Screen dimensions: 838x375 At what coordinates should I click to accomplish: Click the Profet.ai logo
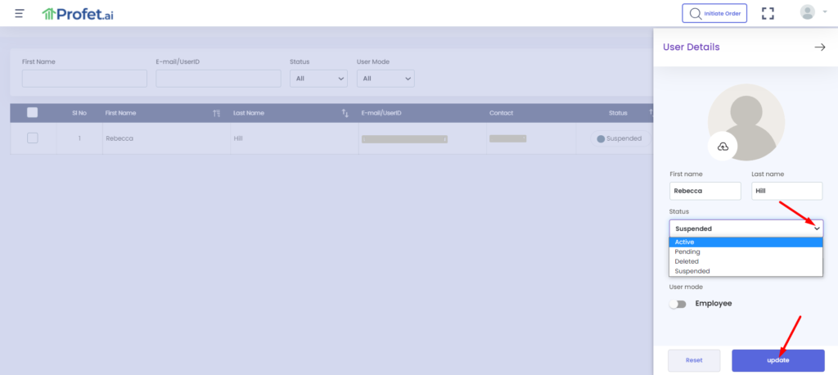pos(78,13)
